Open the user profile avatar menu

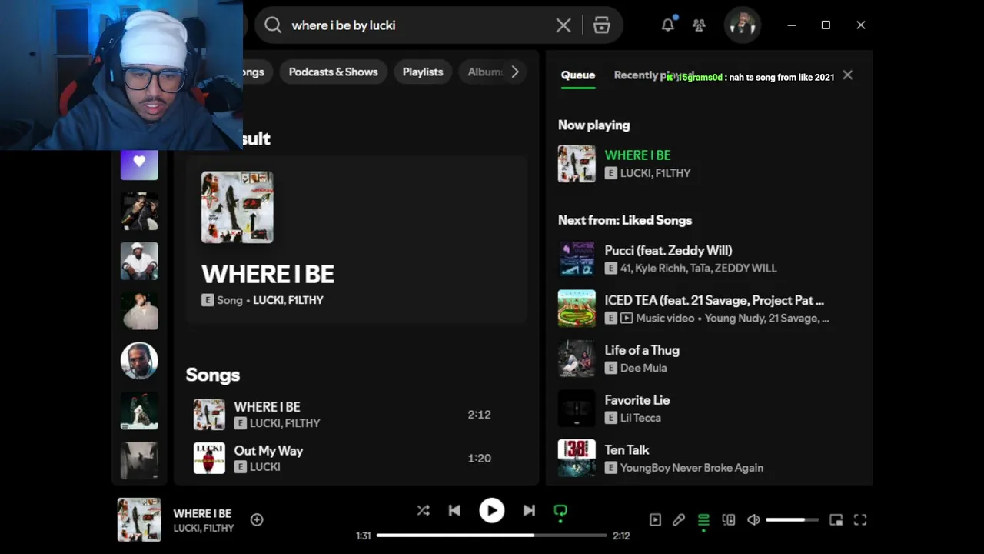click(742, 25)
